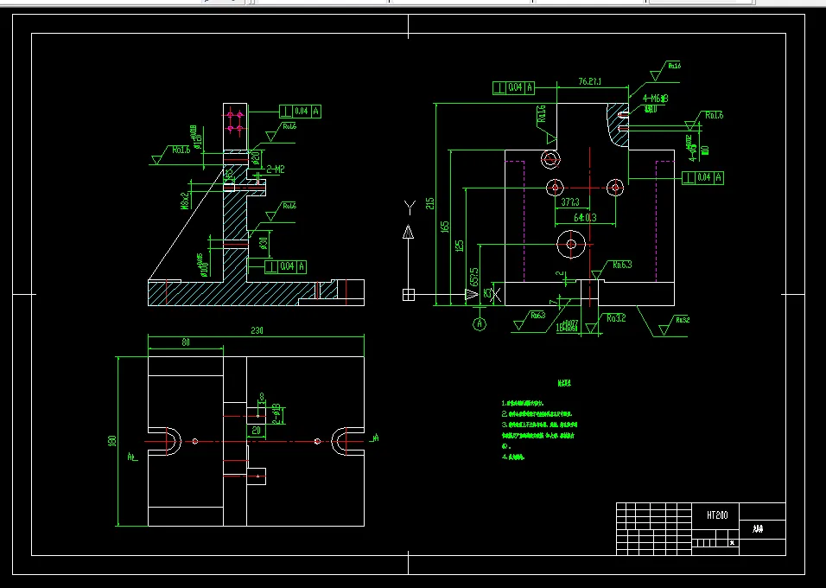
Task: Click the 76.2 toleranced width dimension
Action: tap(589, 82)
